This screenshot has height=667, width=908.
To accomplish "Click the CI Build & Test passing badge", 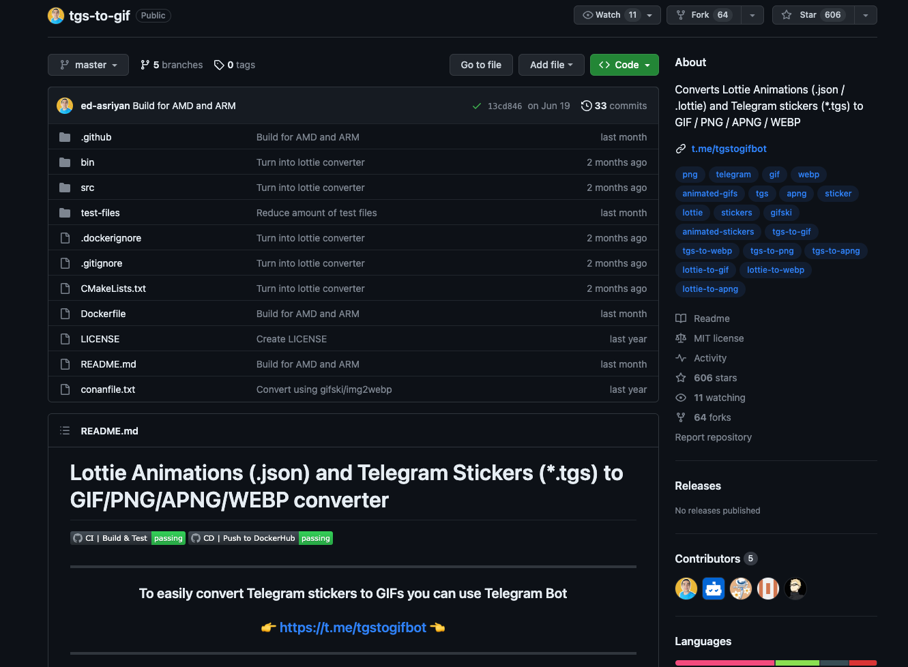I will click(128, 538).
